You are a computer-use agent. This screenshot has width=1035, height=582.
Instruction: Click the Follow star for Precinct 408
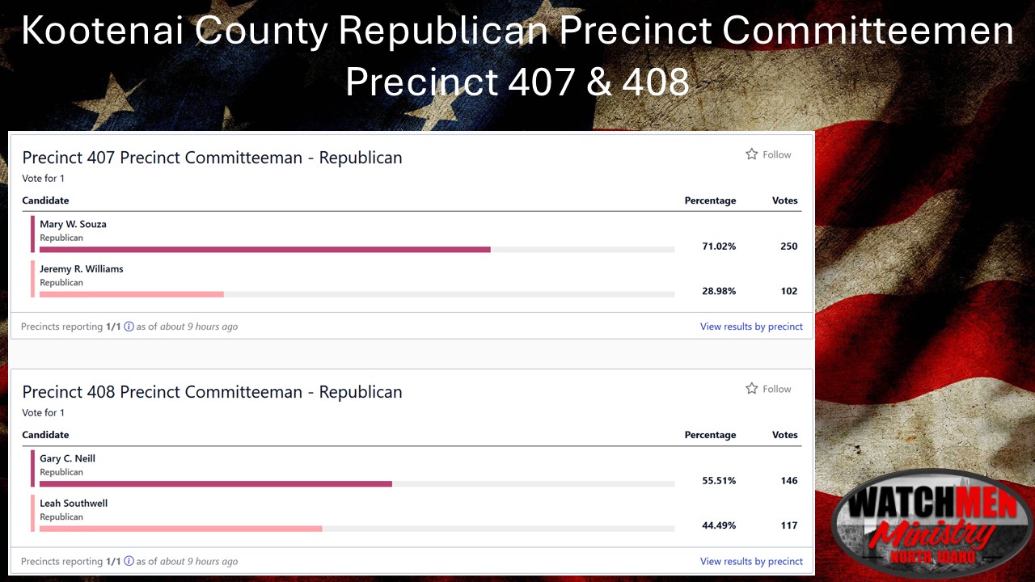click(x=751, y=389)
